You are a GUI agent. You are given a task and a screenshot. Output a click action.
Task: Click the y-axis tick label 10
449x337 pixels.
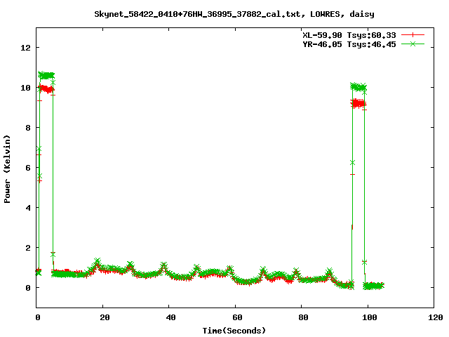(25, 88)
